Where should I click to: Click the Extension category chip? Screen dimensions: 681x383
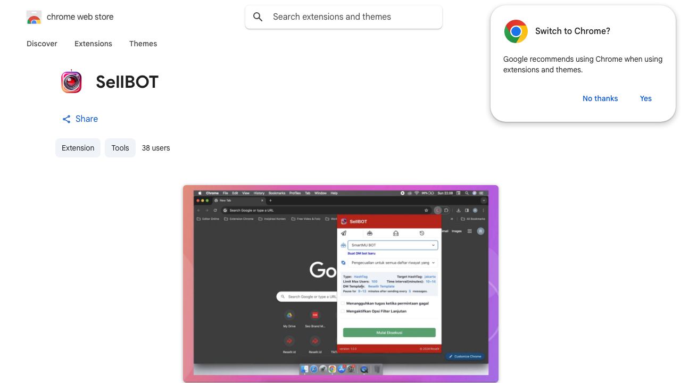pos(78,148)
